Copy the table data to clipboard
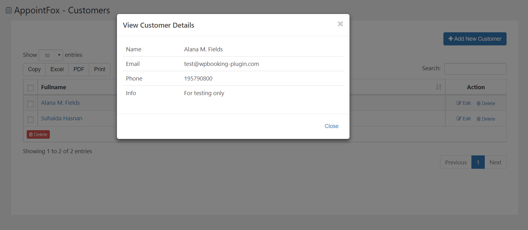Image resolution: width=528 pixels, height=230 pixels. (34, 69)
